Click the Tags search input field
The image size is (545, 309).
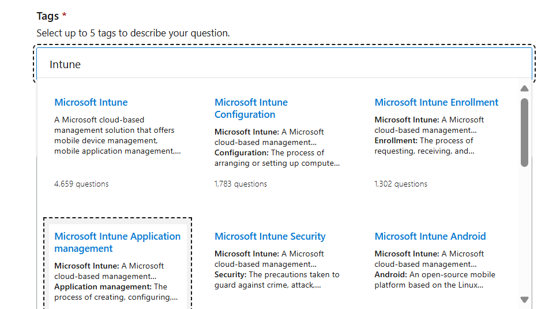coord(283,64)
